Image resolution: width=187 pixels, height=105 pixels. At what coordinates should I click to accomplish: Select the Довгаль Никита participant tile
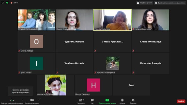coord(75,42)
